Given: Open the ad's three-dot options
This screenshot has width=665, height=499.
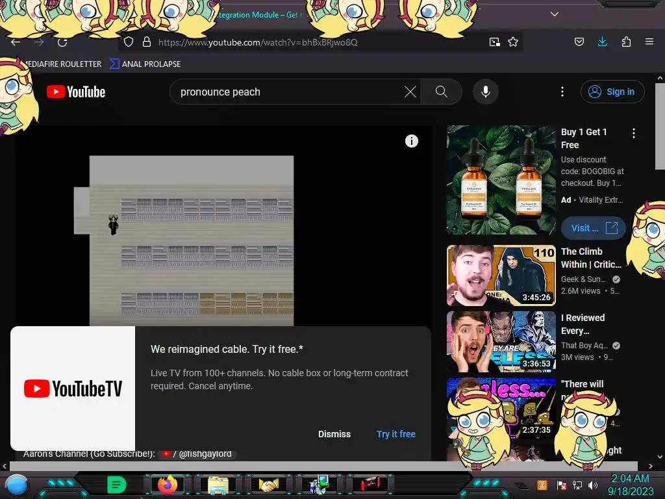Looking at the screenshot, I should (634, 133).
